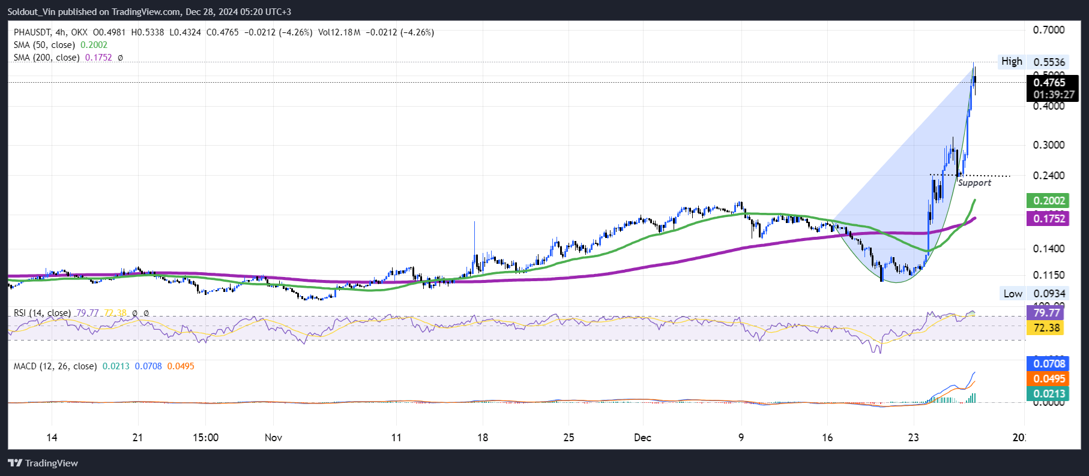Click date 16 on time axis
This screenshot has width=1089, height=476.
[x=827, y=437]
